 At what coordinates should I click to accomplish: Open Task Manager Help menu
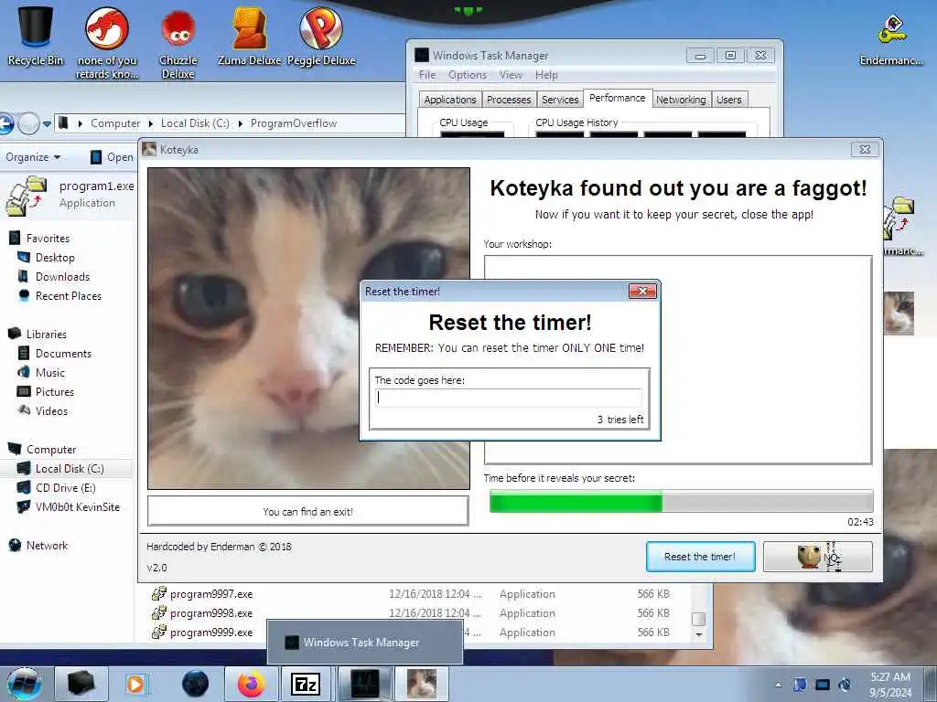546,75
